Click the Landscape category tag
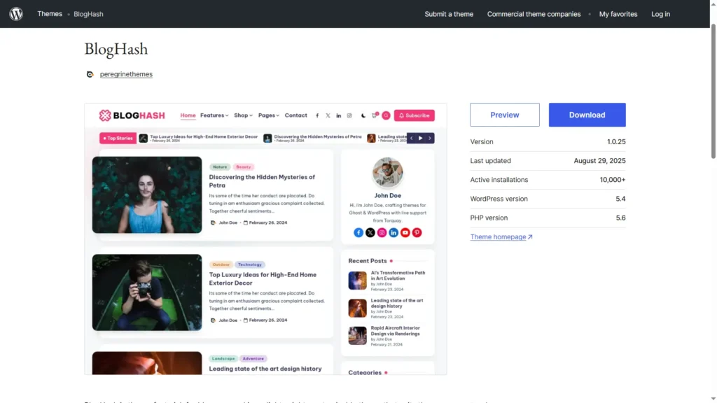The image size is (717, 403). click(223, 359)
